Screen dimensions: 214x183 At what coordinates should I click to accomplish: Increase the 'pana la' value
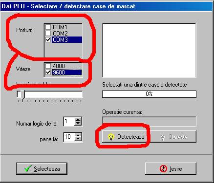pos(78,135)
